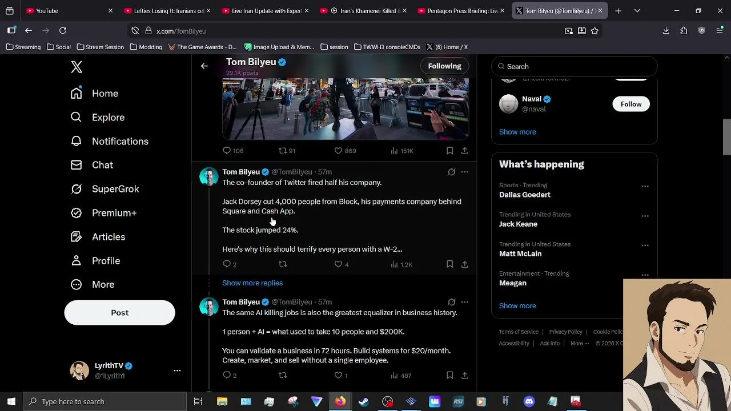Repost the Jack Dorsey post

[282, 264]
